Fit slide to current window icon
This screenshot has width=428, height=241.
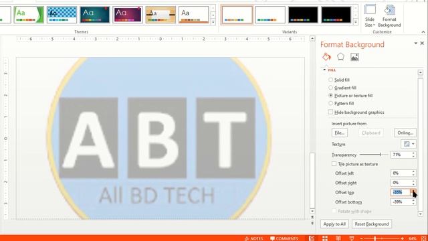point(424,238)
